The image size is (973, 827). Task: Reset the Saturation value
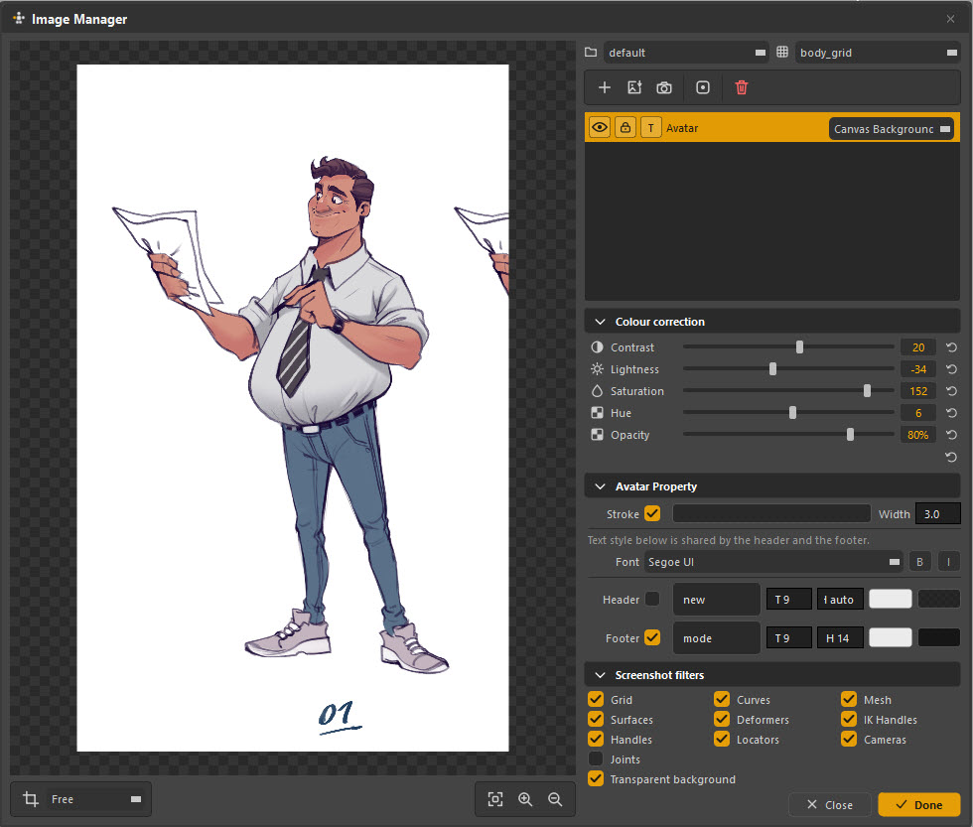coord(951,391)
